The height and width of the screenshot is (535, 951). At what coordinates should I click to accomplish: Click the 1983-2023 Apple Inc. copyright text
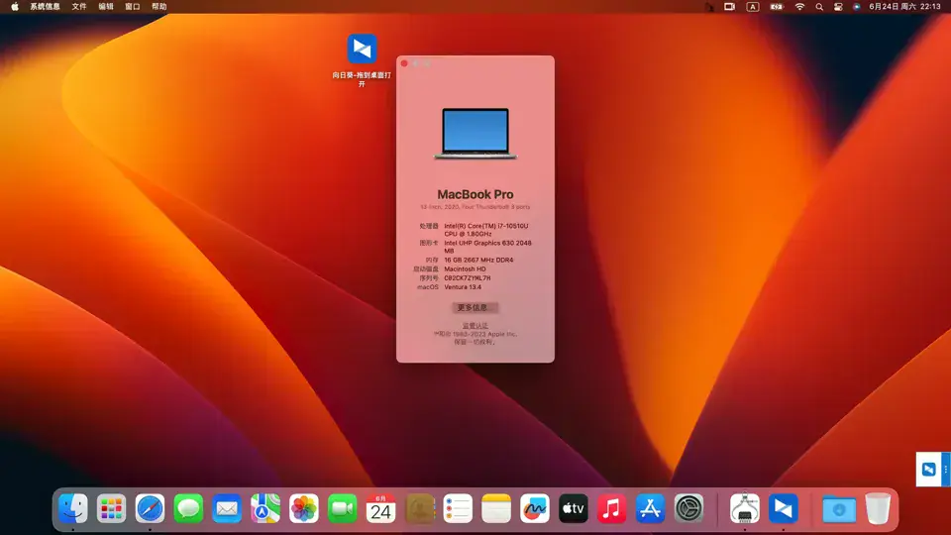click(475, 334)
